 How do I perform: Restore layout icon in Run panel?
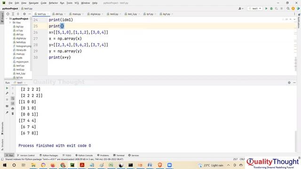[x=7, y=106]
